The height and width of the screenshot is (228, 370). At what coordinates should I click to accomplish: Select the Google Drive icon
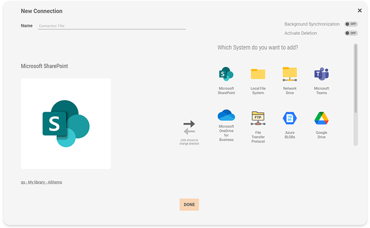click(321, 118)
